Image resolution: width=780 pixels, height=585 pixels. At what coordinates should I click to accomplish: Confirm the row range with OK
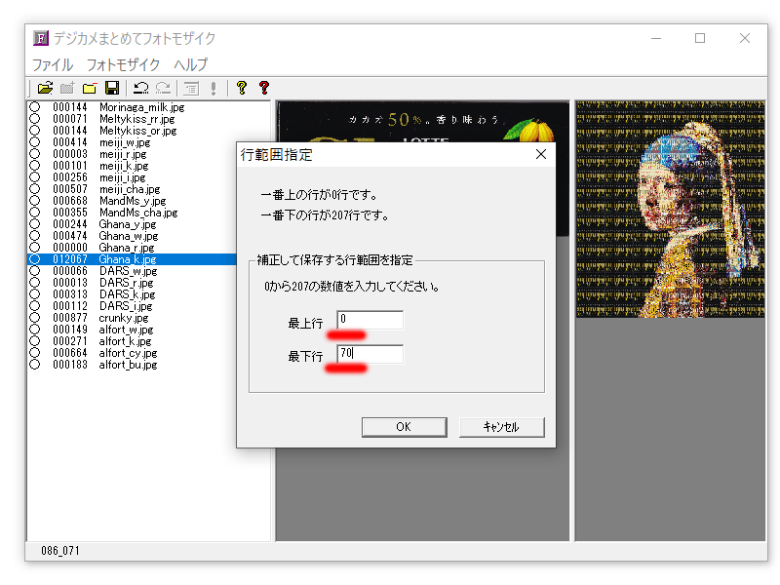click(404, 427)
